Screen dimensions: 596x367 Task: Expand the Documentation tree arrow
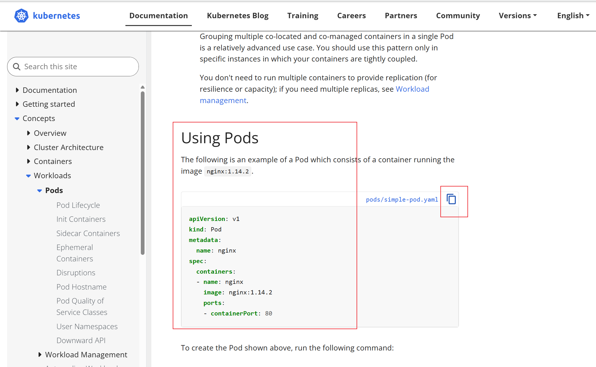click(17, 90)
